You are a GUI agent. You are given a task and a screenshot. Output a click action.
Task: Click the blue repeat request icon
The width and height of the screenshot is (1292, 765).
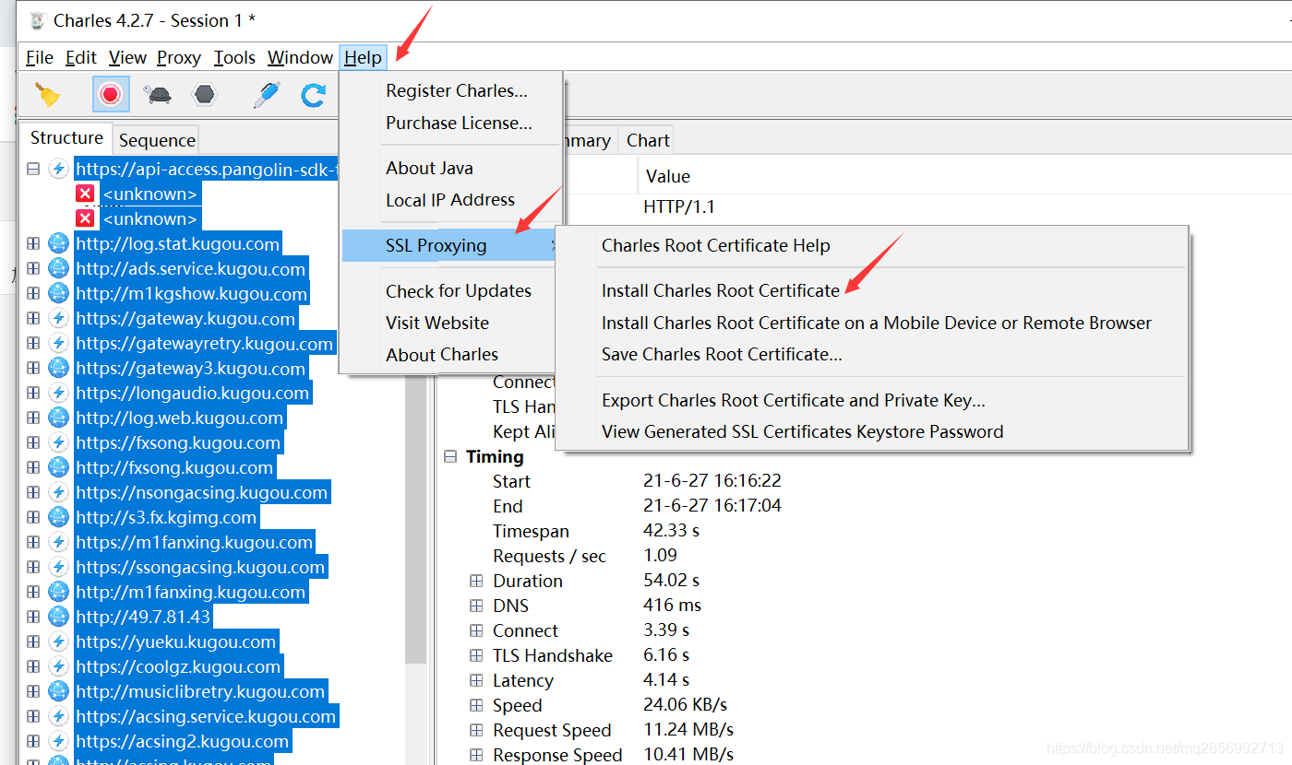point(314,95)
